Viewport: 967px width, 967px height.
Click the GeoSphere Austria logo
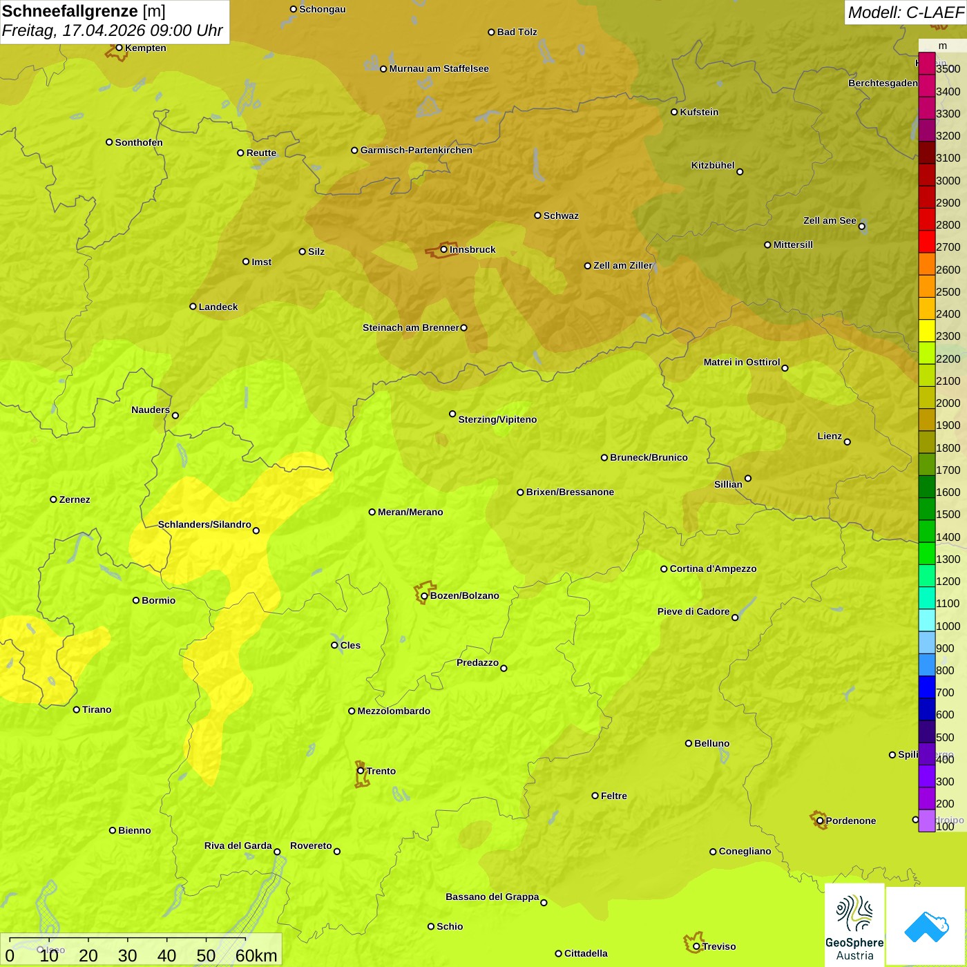(854, 925)
